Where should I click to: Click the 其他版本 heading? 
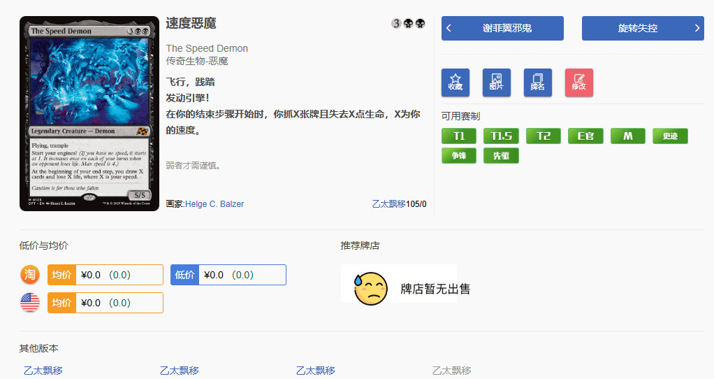38,348
